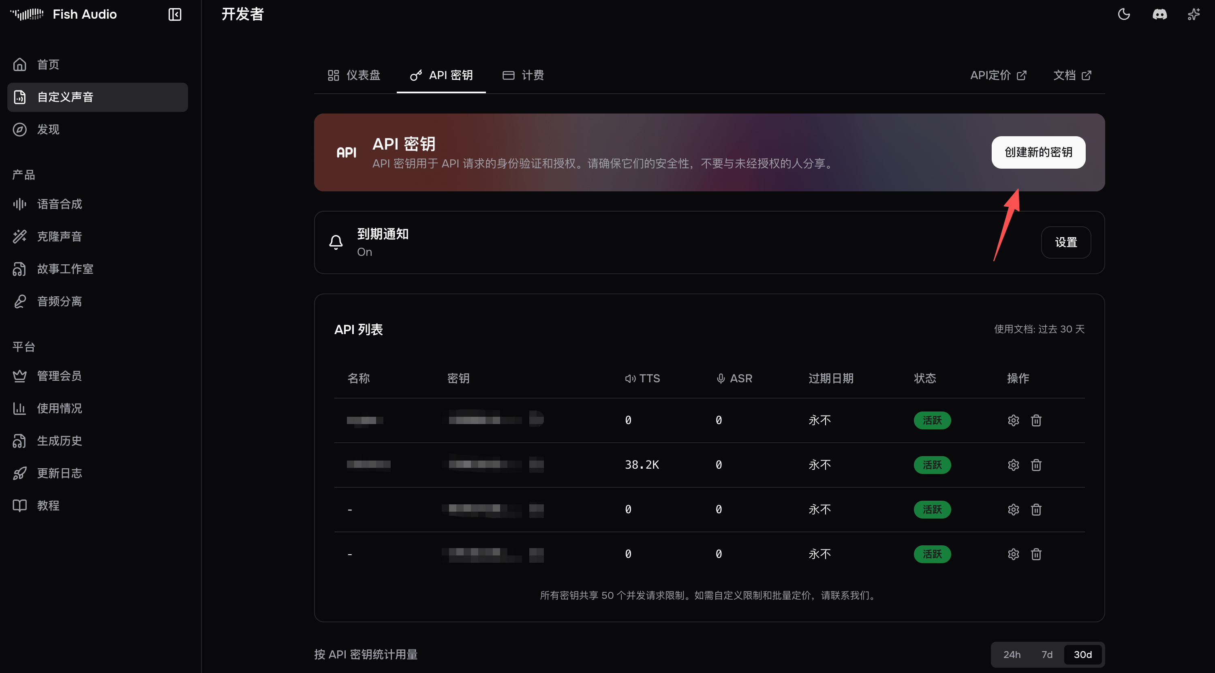The width and height of the screenshot is (1215, 673).
Task: Click the 过期日期 column header
Action: click(x=830, y=379)
